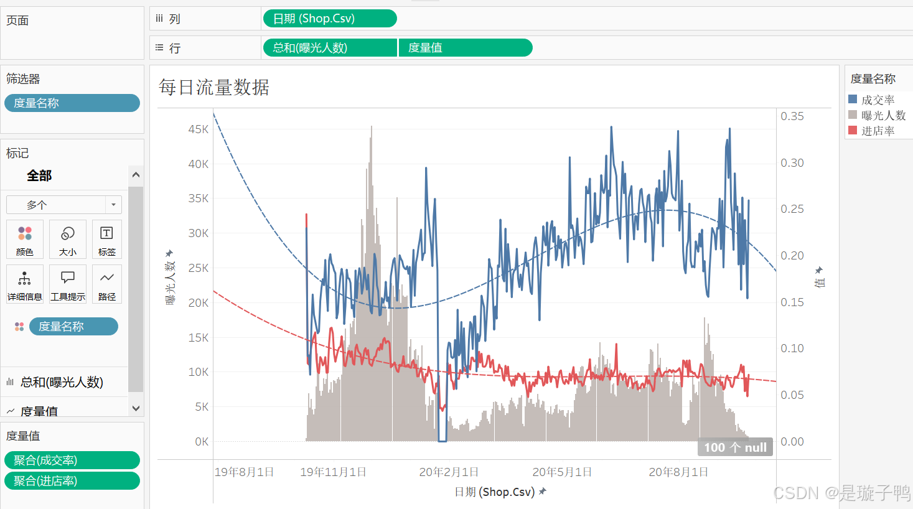
Task: Click the 20年5月1日 axis label
Action: [562, 472]
